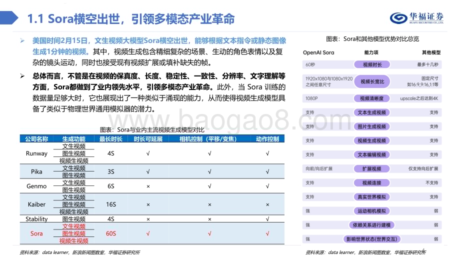Image resolution: width=460 pixels, height=259 pixels.
Task: Click the "能力项" column heading
Action: click(x=371, y=52)
